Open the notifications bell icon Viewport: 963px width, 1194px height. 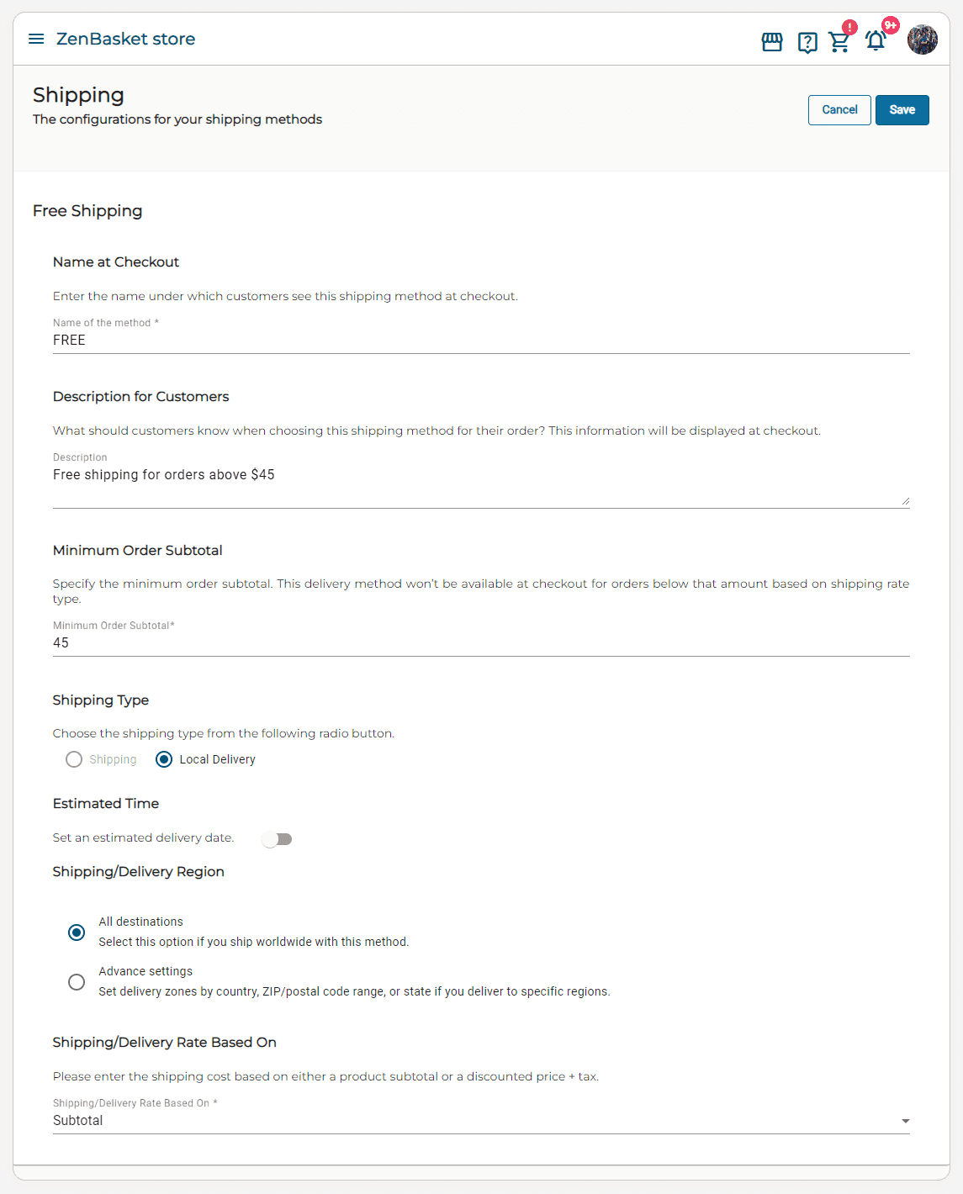(x=876, y=40)
